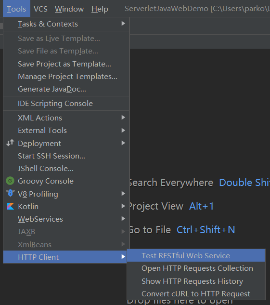
Task: Expand Tasks & Contexts submenu
Action: pyautogui.click(x=66, y=24)
